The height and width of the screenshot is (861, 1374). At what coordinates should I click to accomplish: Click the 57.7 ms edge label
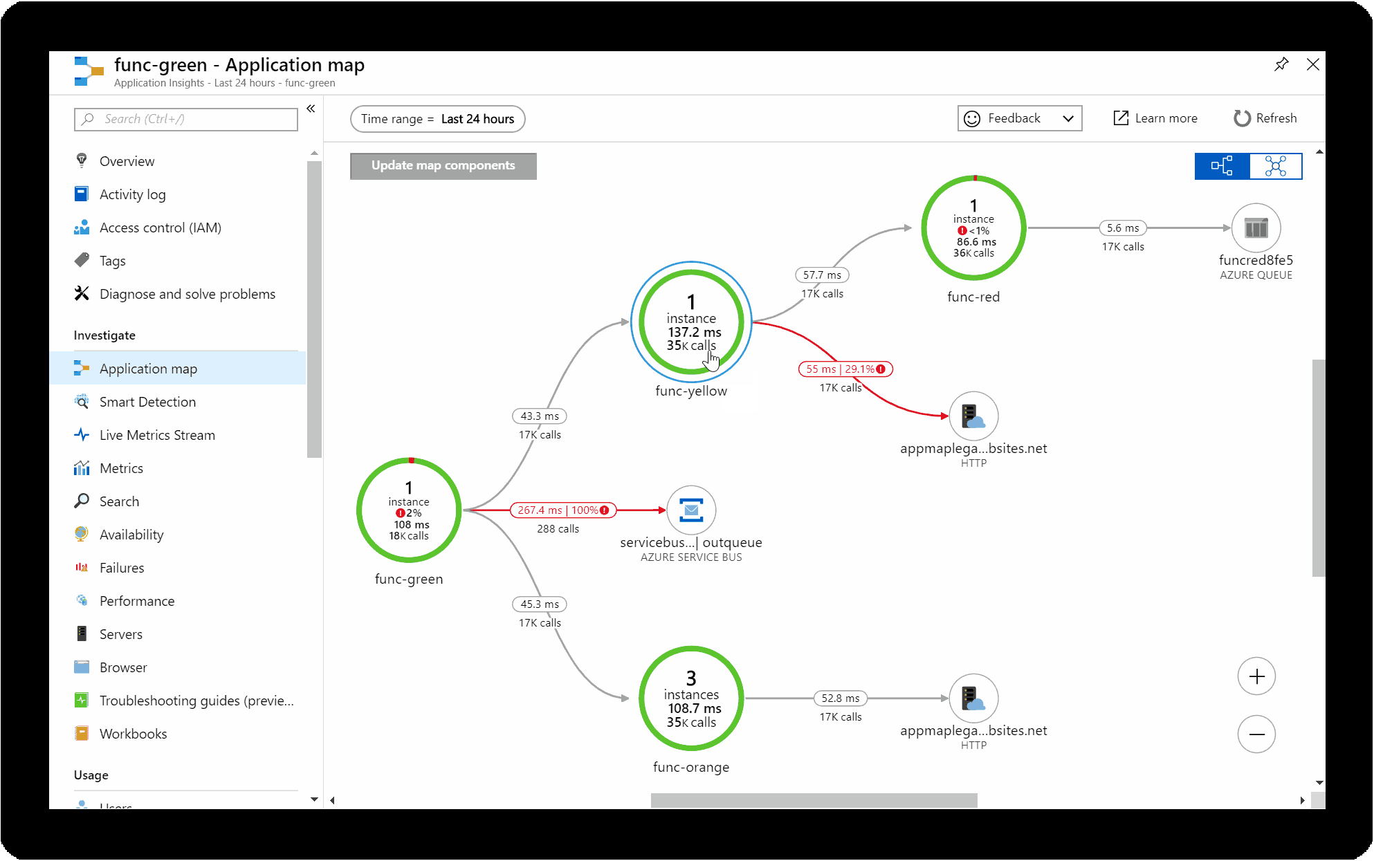tap(822, 275)
